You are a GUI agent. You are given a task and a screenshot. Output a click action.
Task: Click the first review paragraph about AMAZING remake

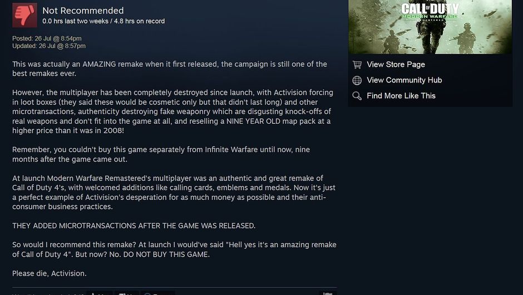click(170, 69)
